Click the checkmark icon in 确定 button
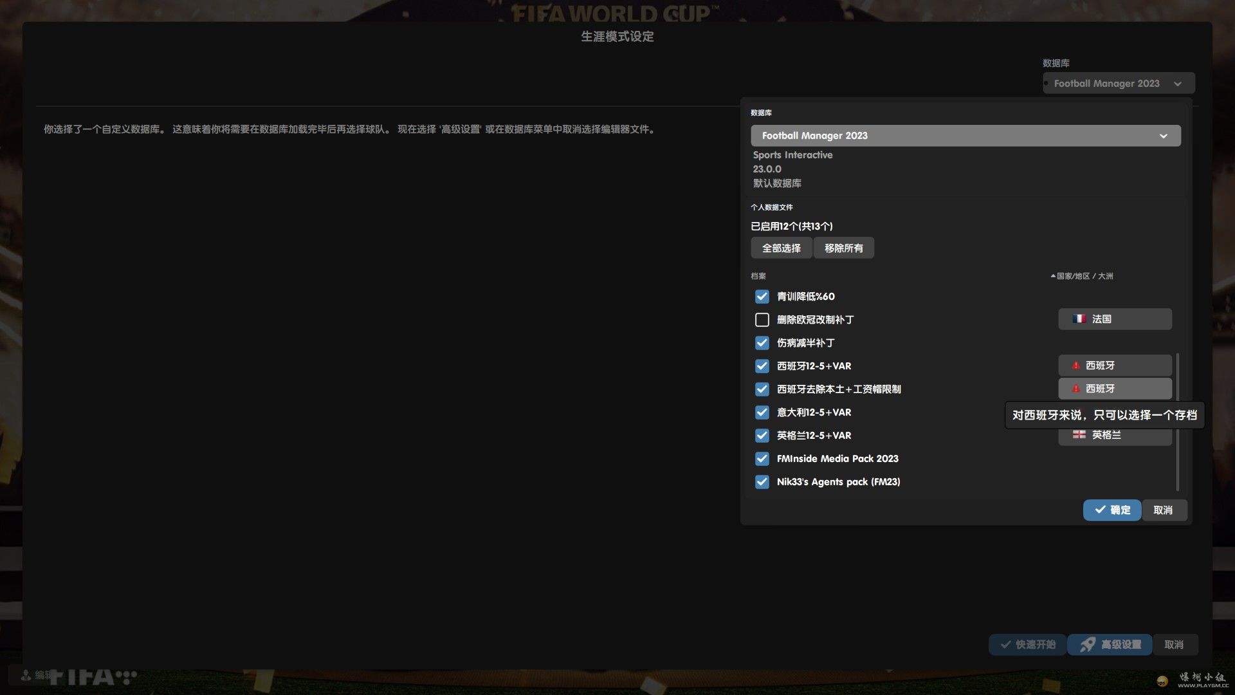Image resolution: width=1235 pixels, height=695 pixels. (x=1100, y=509)
